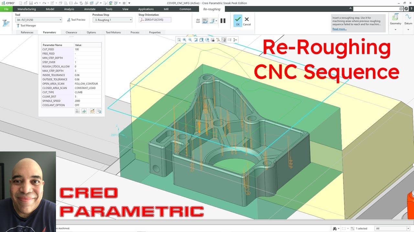Click the Refit icon in graphics toolbar
Viewport: 414px width, 232px height.
click(x=179, y=40)
